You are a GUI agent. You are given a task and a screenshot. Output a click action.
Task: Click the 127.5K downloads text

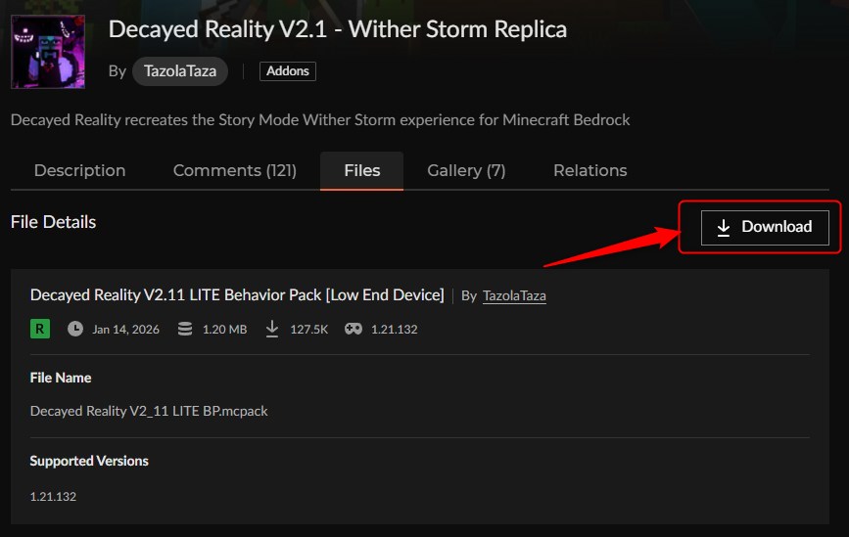[309, 330]
